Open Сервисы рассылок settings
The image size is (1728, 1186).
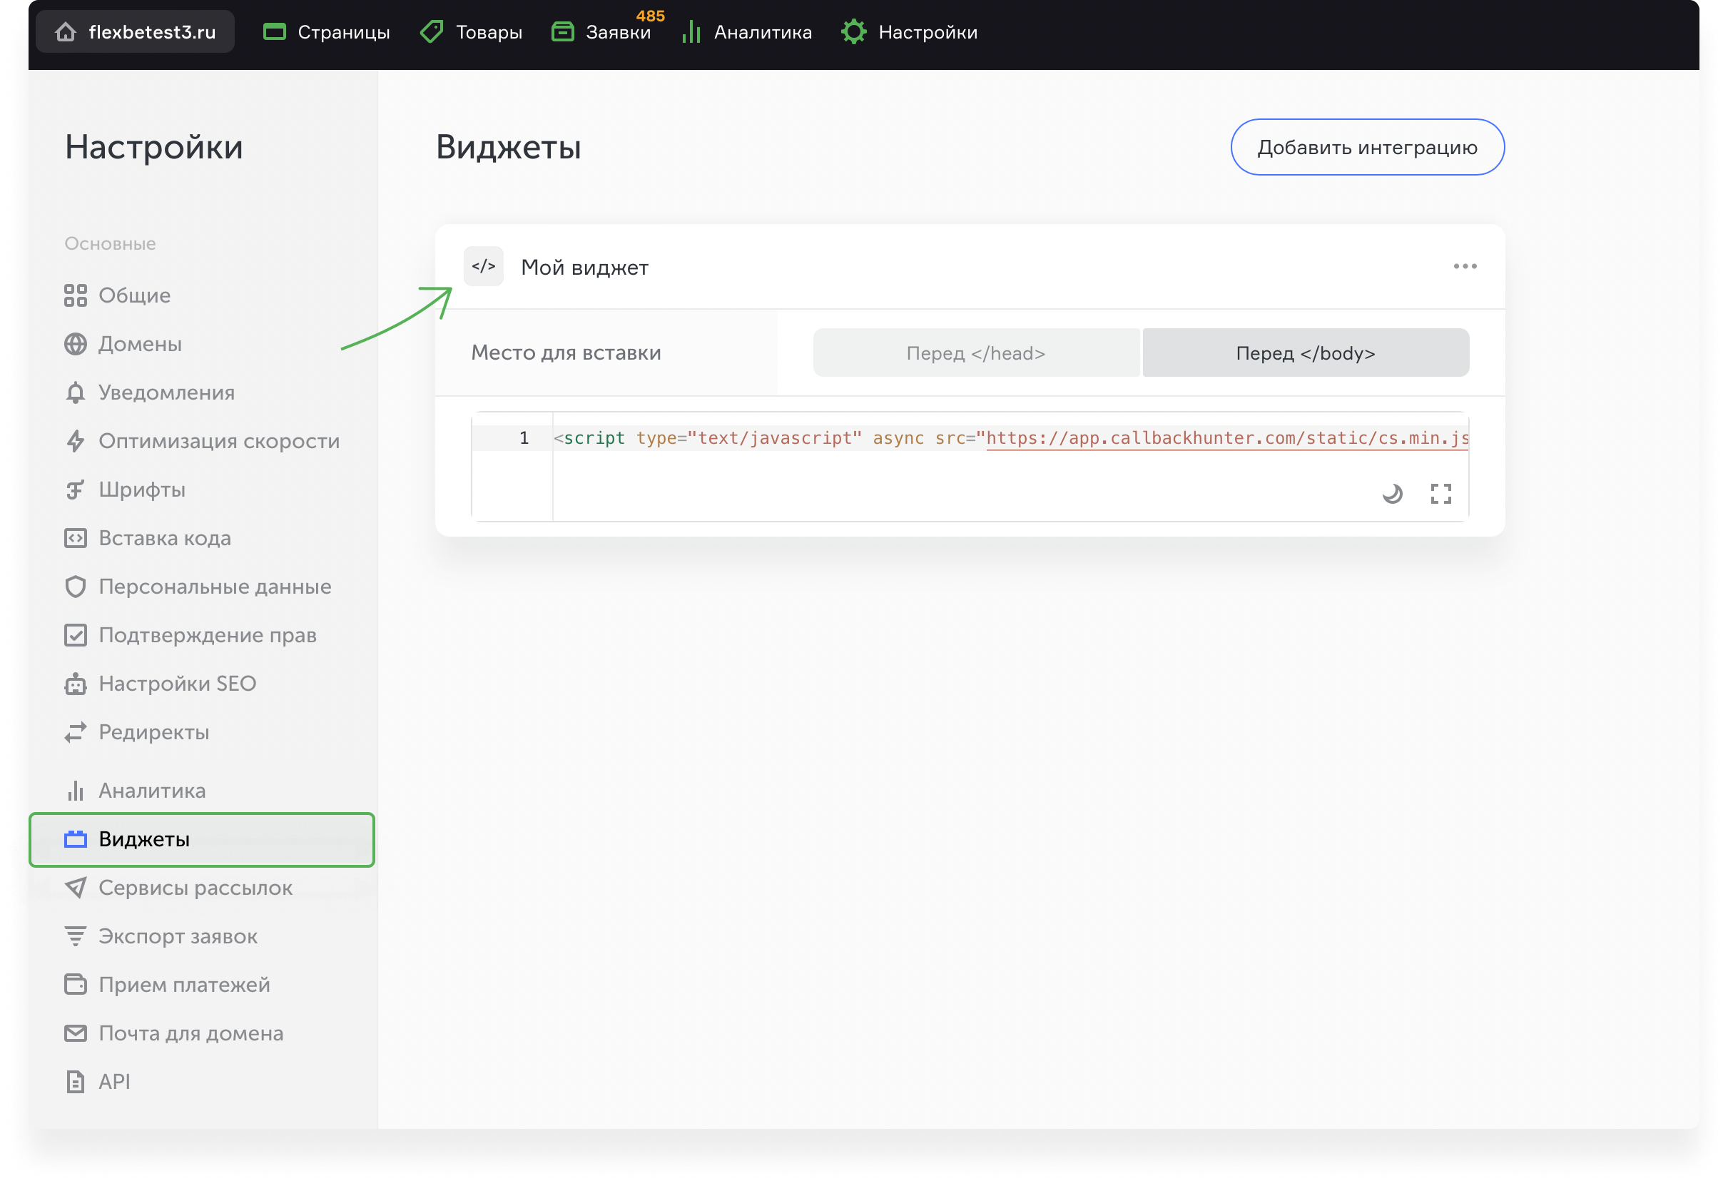coord(178,887)
